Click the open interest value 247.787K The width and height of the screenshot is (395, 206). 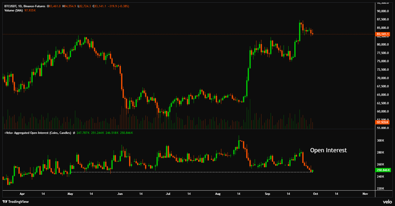click(x=82, y=133)
